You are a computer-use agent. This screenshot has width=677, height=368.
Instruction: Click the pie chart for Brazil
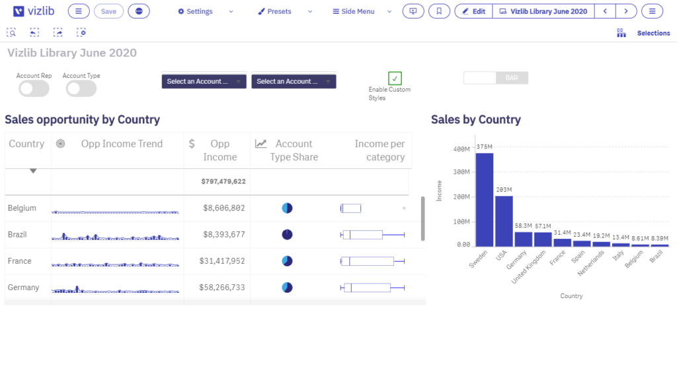click(287, 234)
